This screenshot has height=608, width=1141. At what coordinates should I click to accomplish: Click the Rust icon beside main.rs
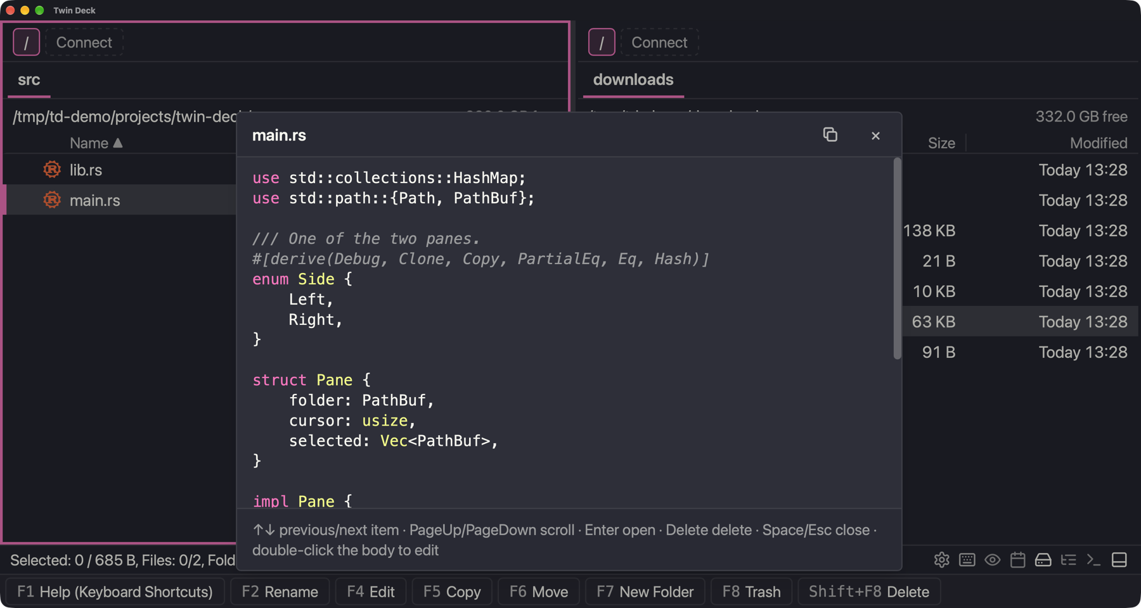pos(52,200)
